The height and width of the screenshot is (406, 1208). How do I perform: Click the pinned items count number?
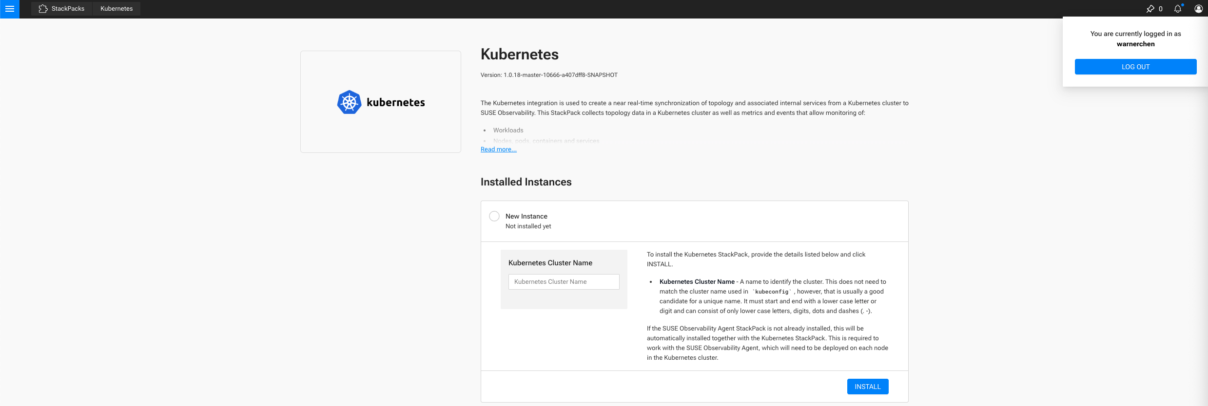point(1161,9)
